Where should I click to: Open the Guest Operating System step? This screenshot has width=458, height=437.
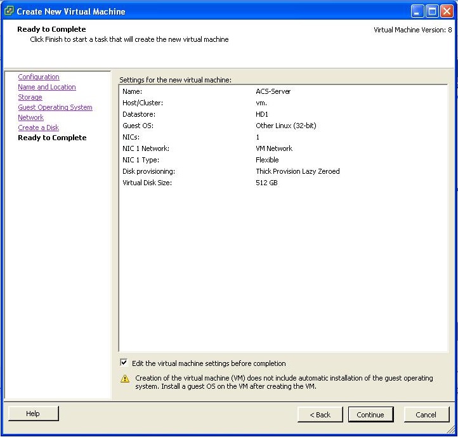[x=55, y=107]
